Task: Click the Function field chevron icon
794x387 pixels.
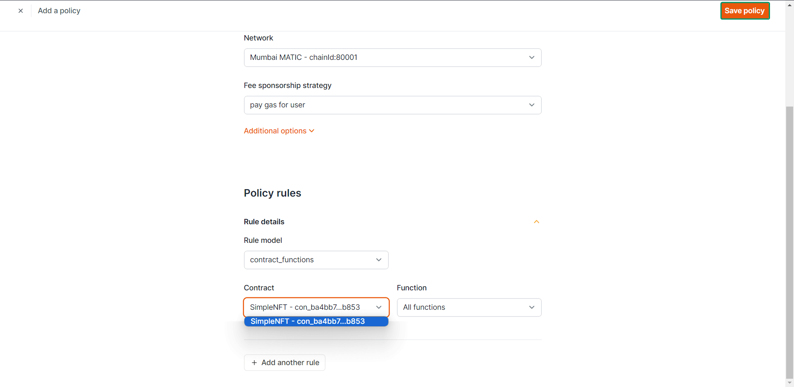Action: point(532,307)
